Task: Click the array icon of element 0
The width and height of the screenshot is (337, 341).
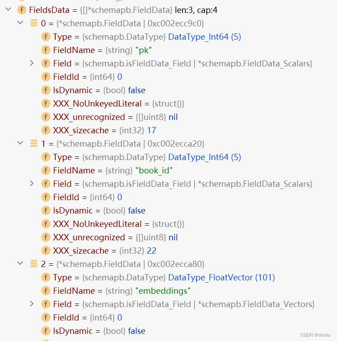Action: [34, 23]
